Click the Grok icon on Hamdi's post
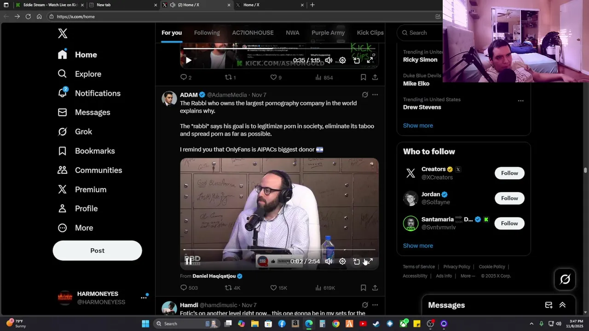 tap(365, 305)
